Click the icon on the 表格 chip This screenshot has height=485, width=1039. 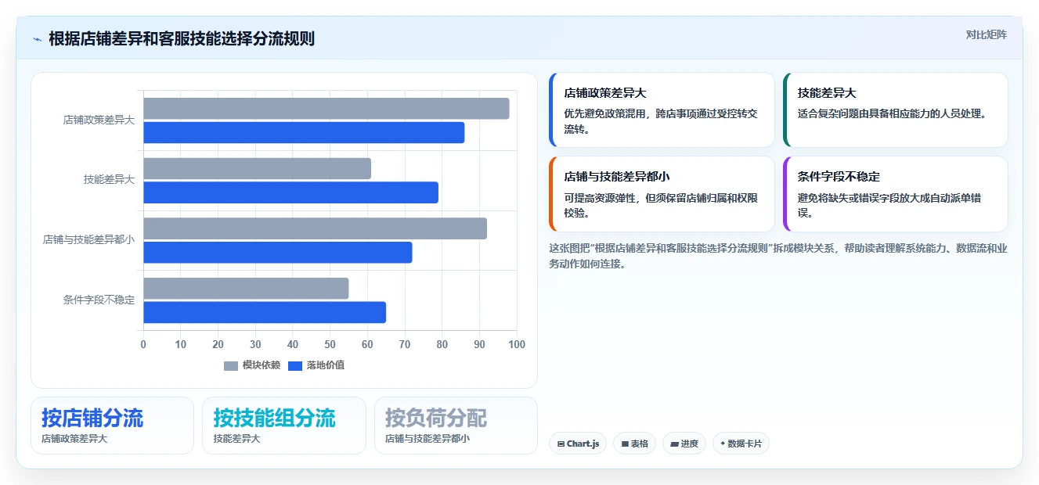(625, 444)
